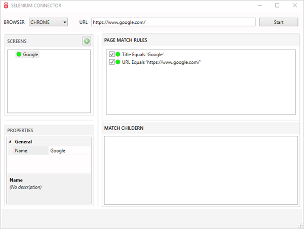This screenshot has width=304, height=229.
Task: Select the Google screen in Screens list
Action: point(27,55)
